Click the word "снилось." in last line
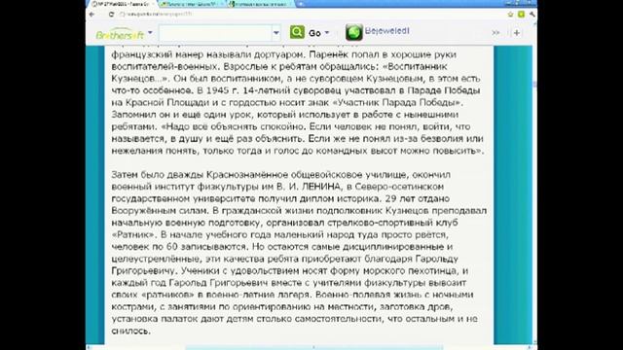The image size is (623, 350). click(x=131, y=331)
